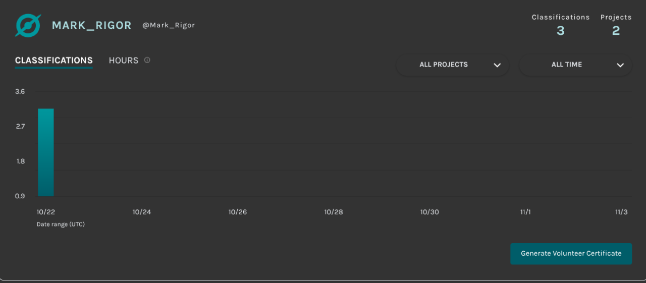Click the MARK_RIGOR display name
Screen dimensions: 646x283
pos(91,25)
